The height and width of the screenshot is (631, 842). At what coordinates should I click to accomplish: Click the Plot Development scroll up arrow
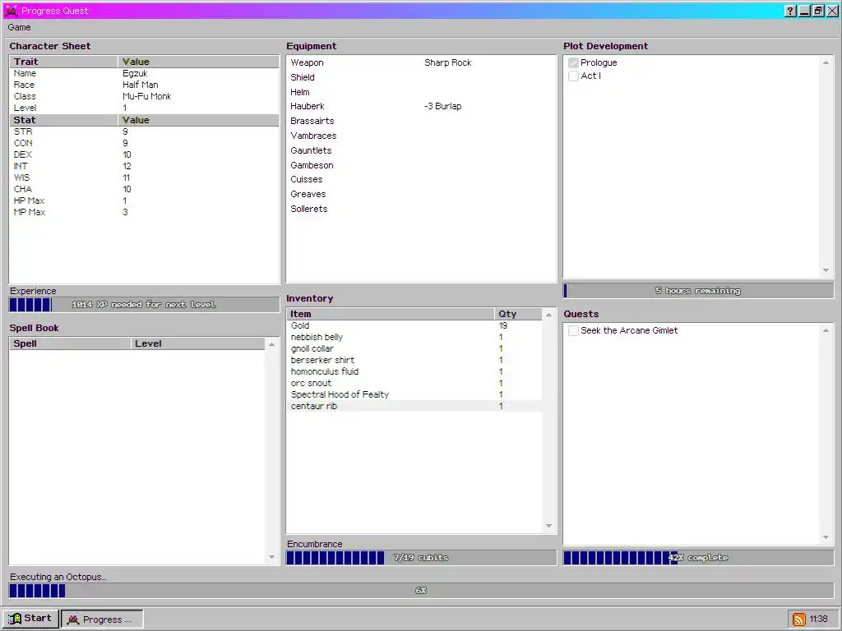[826, 62]
